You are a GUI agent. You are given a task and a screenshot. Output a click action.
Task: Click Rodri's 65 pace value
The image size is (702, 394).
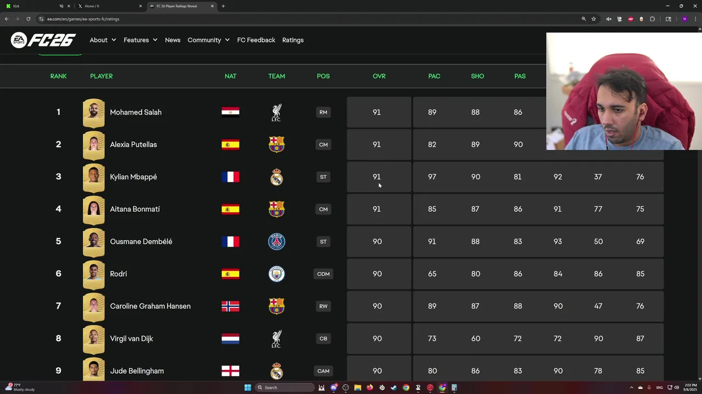pos(432,274)
